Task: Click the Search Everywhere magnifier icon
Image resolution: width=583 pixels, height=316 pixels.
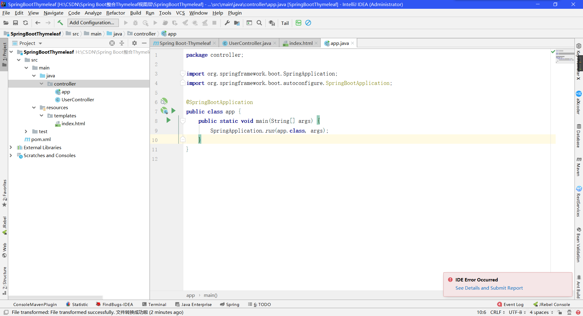Action: [x=259, y=23]
